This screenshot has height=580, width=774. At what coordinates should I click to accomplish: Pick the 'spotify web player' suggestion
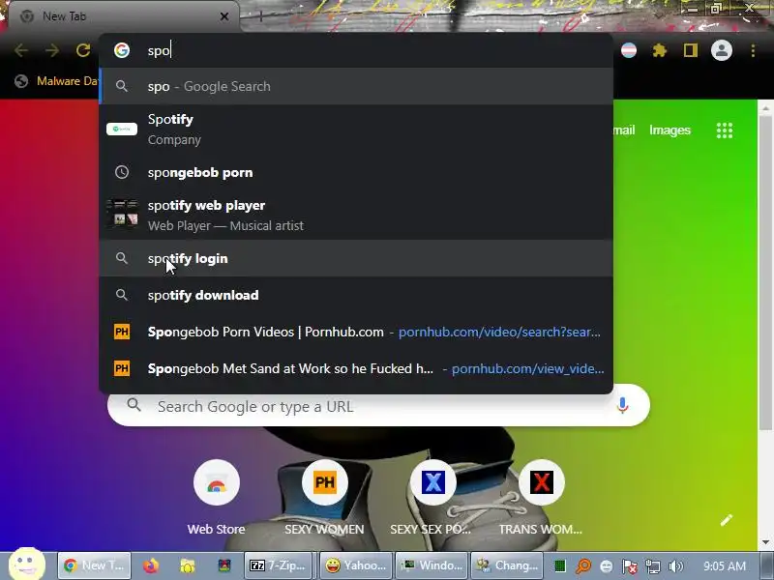tap(356, 215)
